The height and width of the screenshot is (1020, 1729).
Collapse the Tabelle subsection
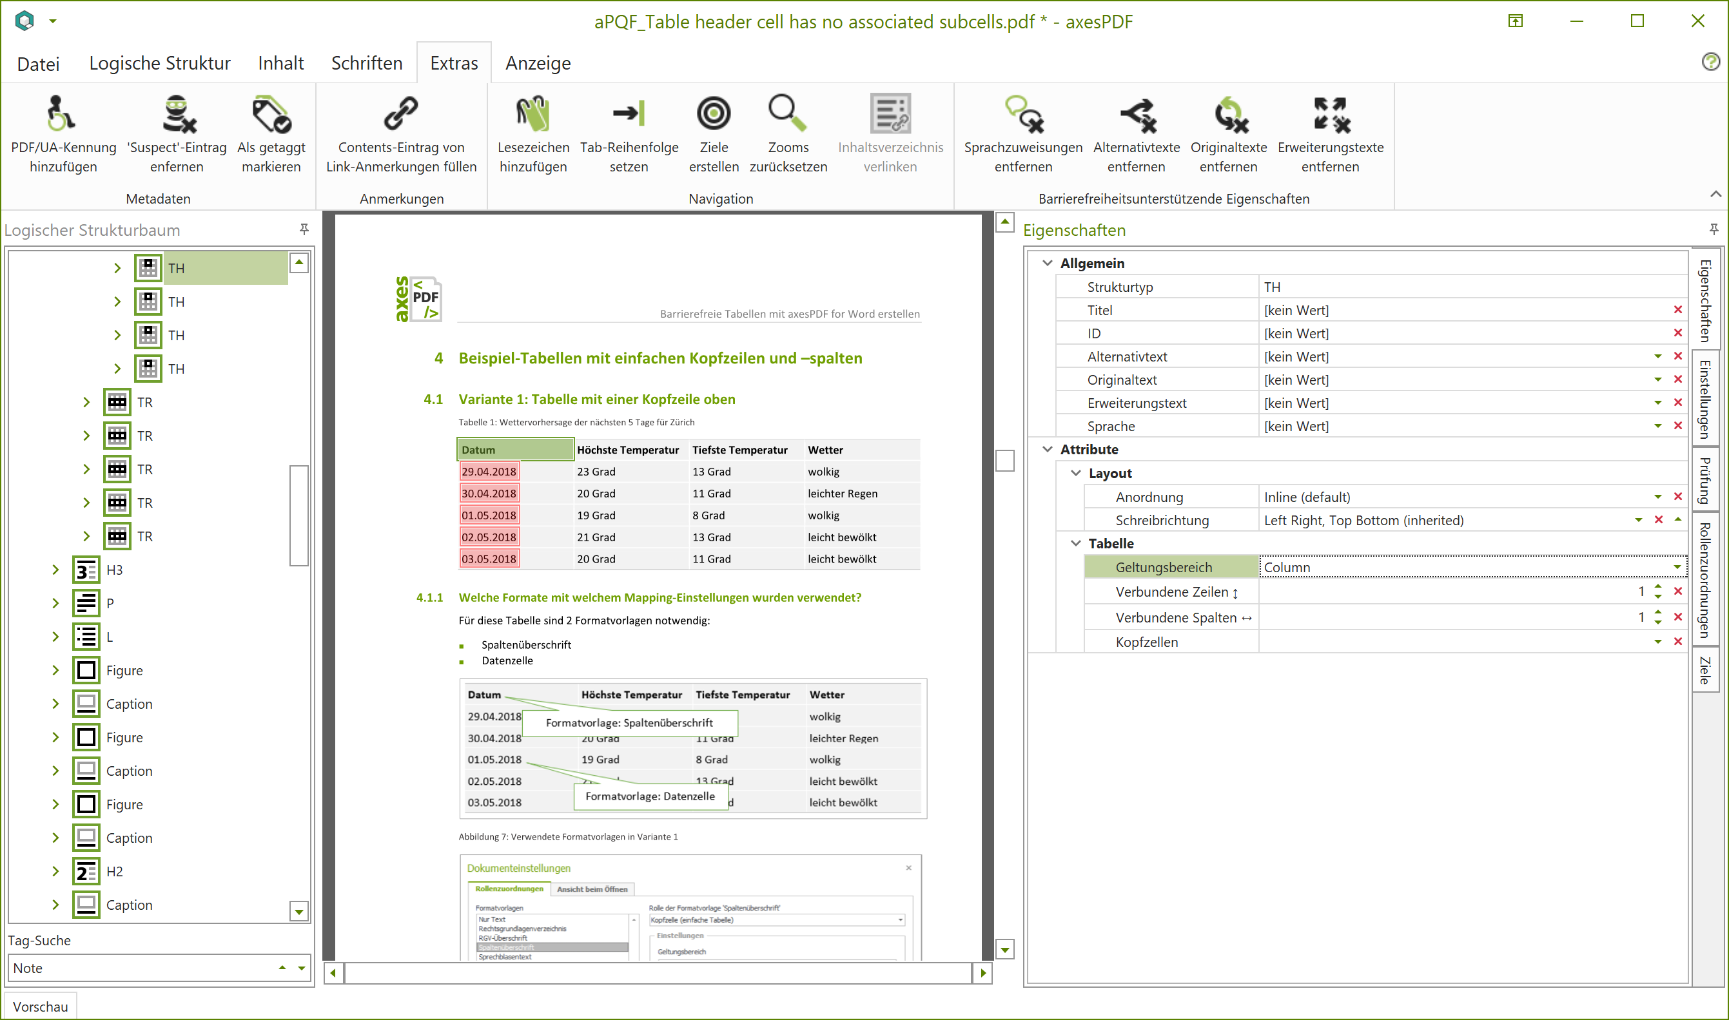[x=1076, y=544]
